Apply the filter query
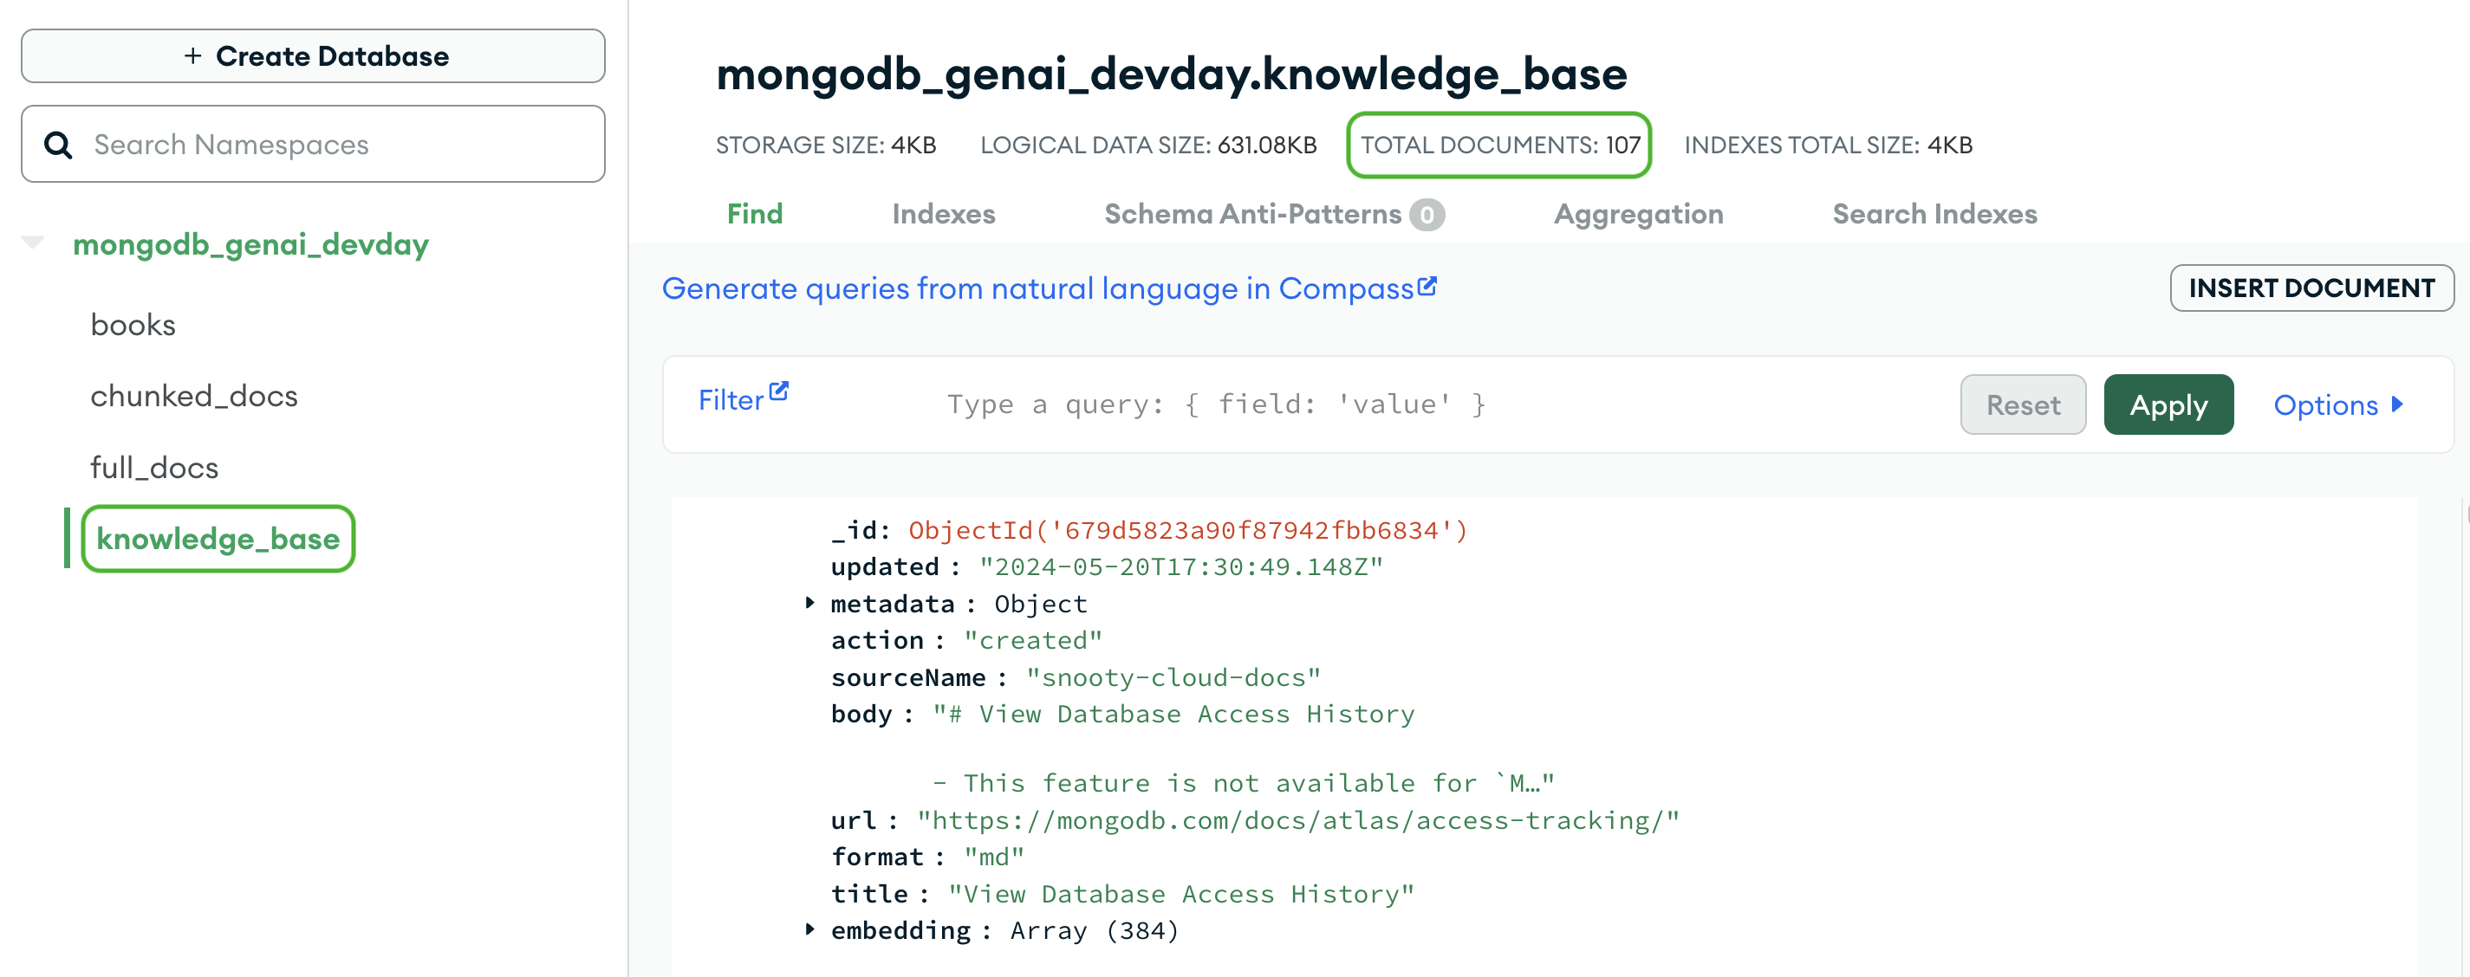The image size is (2470, 977). tap(2168, 404)
